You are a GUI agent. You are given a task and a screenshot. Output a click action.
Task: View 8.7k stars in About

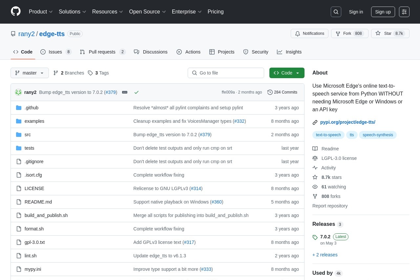click(327, 177)
